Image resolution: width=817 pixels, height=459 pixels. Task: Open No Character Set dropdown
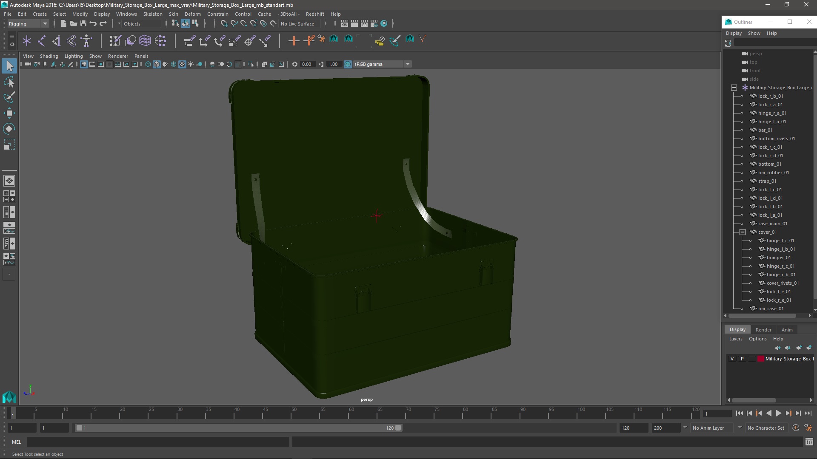click(767, 428)
